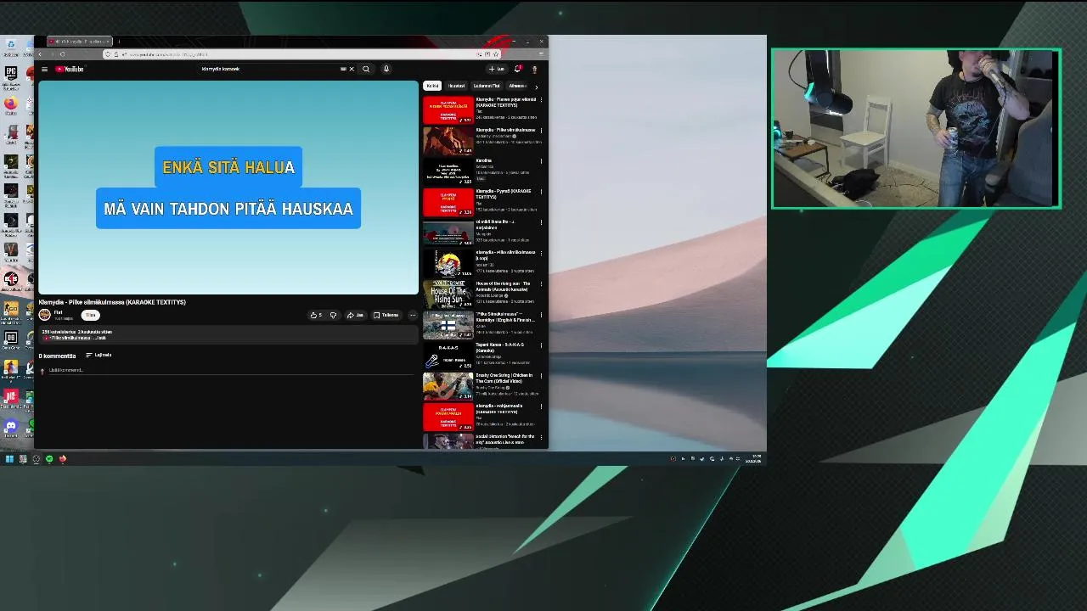Open a new browser tab

pyautogui.click(x=119, y=42)
